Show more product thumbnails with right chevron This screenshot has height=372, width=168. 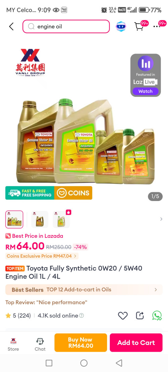[x=161, y=219]
